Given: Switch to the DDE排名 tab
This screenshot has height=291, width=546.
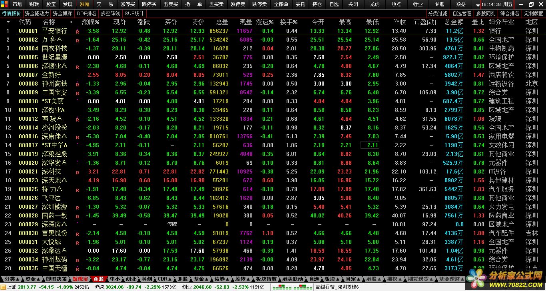Looking at the screenshot, I should pos(87,13).
